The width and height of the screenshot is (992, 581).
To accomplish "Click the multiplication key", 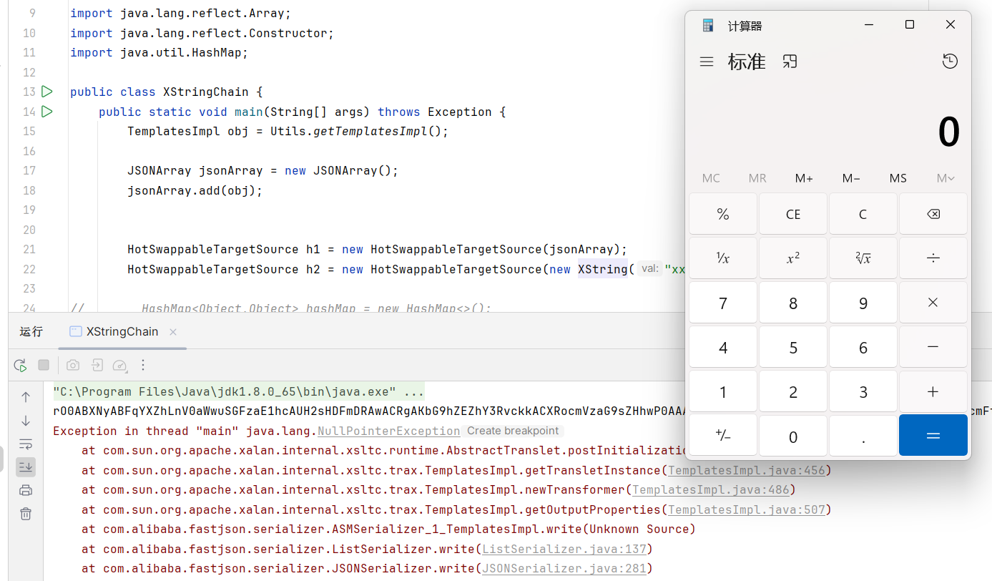I will point(933,303).
